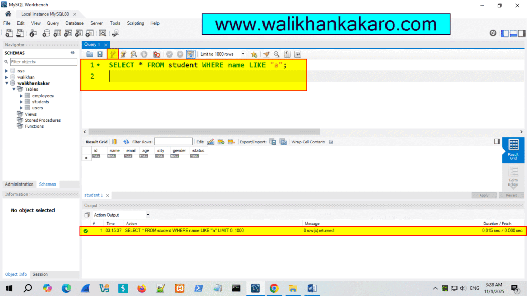The height and width of the screenshot is (296, 527).
Task: Click the Revert button
Action: (512, 195)
